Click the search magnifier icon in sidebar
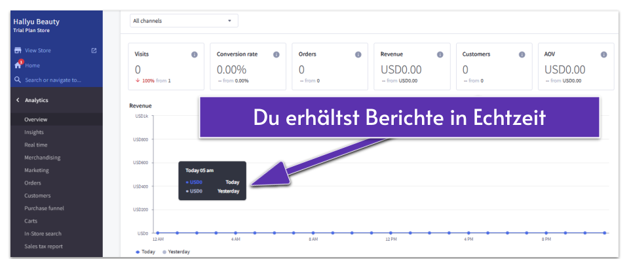Viewport: 629px width, 259px height. coord(17,80)
